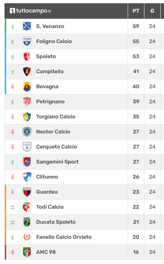Viewport: 164px width, 264px height.
Task: Click the Bevagna team crest
Action: tap(27, 87)
